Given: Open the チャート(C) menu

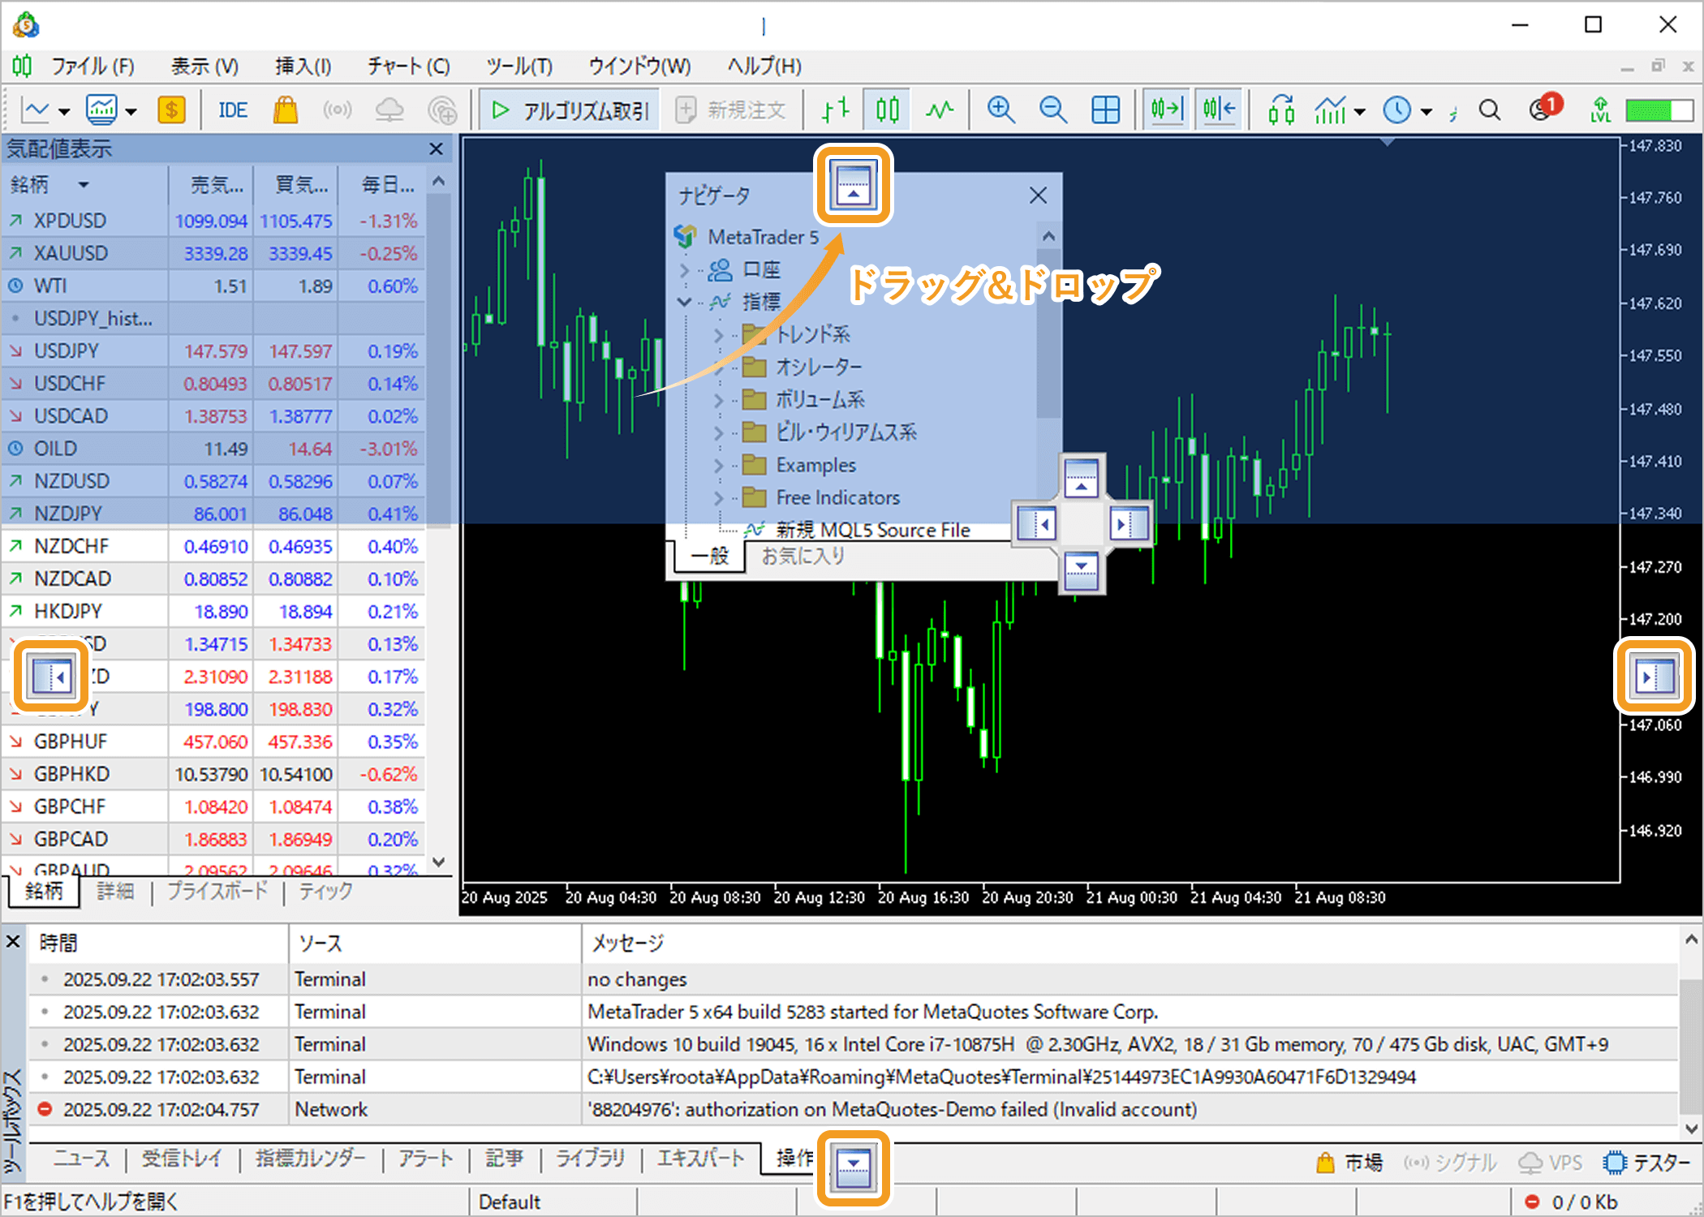Looking at the screenshot, I should [408, 66].
